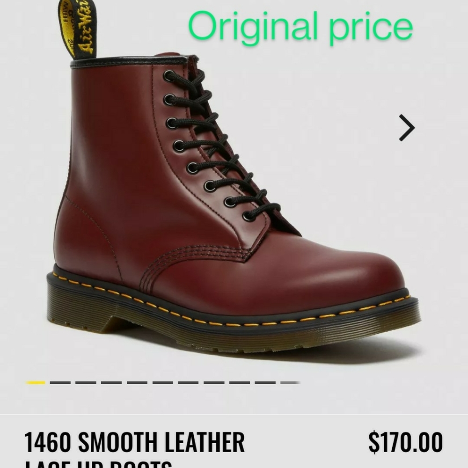The height and width of the screenshot is (468, 468).
Task: Select the faded last carousel indicator dash
Action: [x=290, y=382]
